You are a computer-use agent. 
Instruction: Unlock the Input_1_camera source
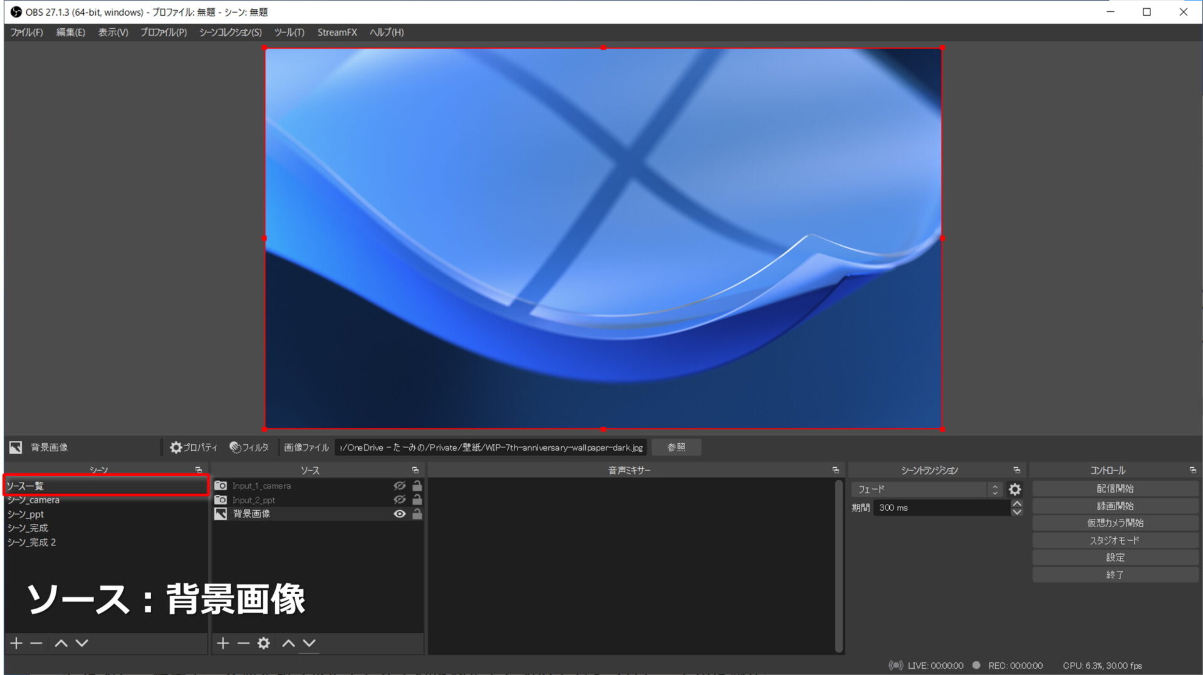point(417,486)
